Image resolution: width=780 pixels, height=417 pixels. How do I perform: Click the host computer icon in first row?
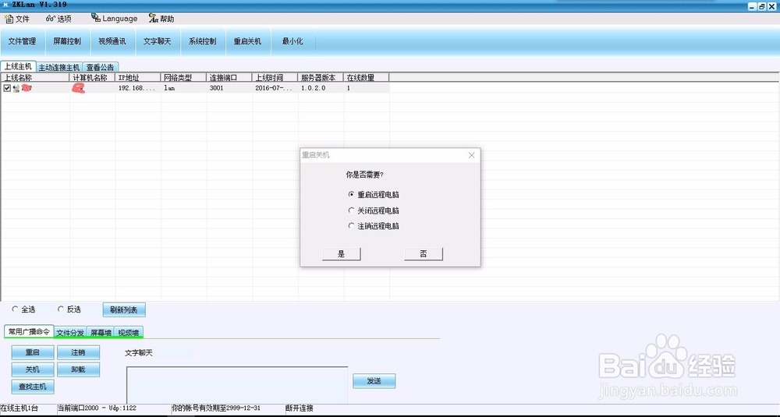(x=16, y=88)
